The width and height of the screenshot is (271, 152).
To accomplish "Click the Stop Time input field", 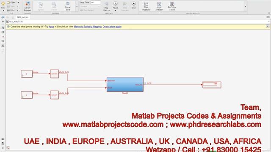I will click(96, 3).
